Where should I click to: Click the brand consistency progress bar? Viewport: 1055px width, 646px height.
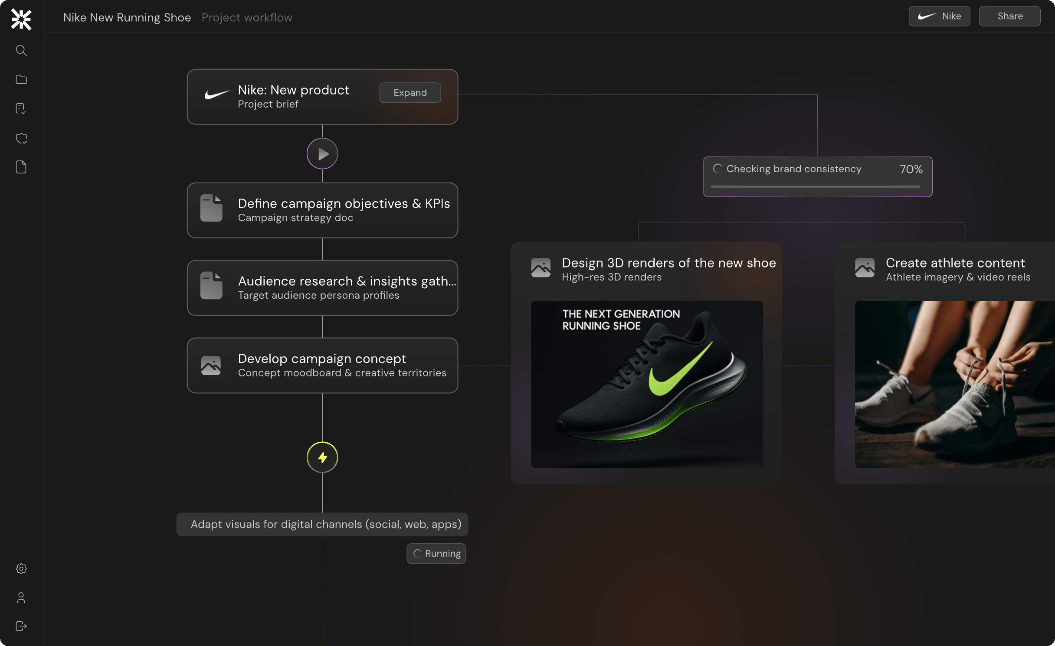(x=815, y=186)
